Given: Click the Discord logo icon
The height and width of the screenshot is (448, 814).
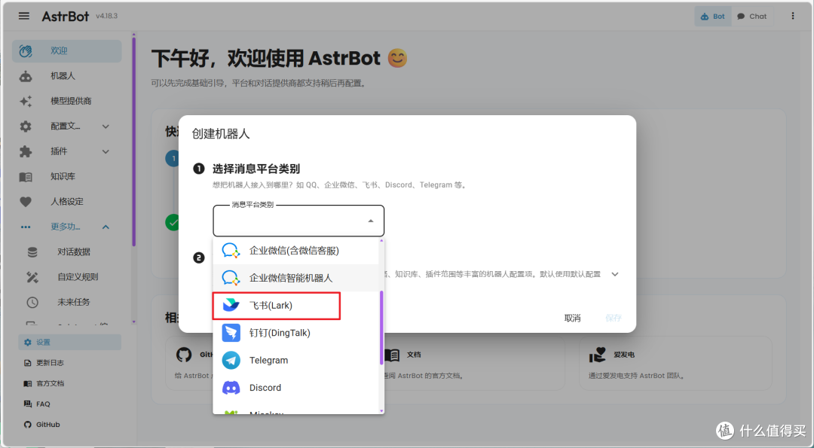Looking at the screenshot, I should 231,388.
